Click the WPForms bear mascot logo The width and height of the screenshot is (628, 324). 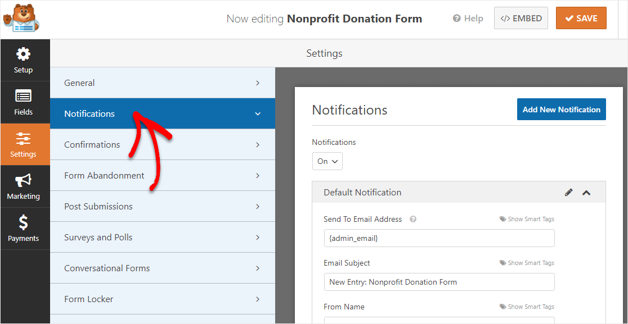pos(20,19)
